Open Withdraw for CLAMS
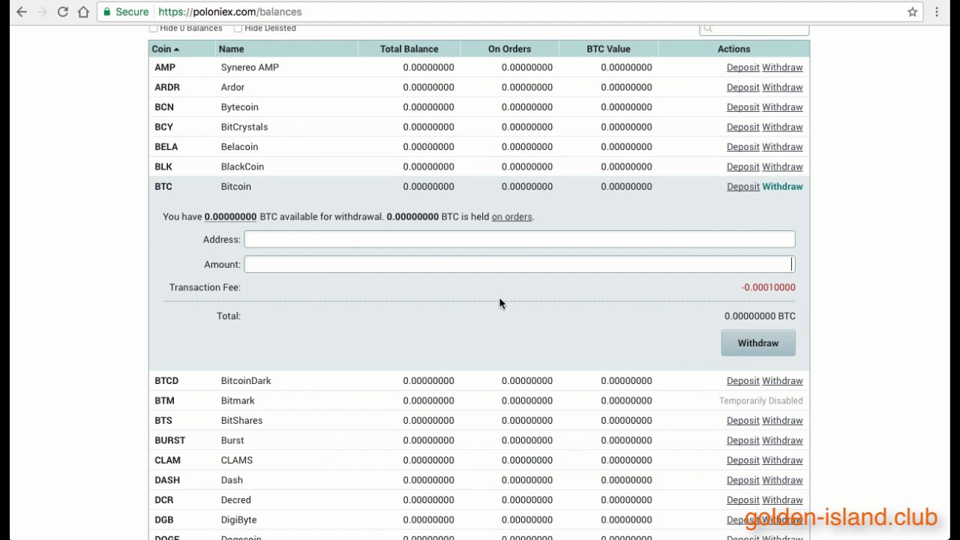Image resolution: width=960 pixels, height=540 pixels. tap(782, 460)
